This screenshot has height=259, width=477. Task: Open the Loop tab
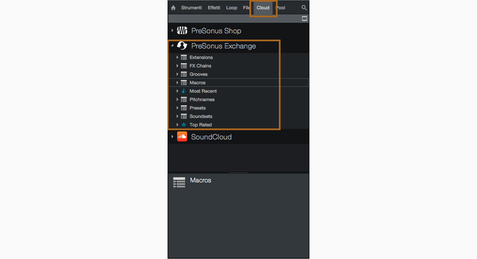coord(231,8)
